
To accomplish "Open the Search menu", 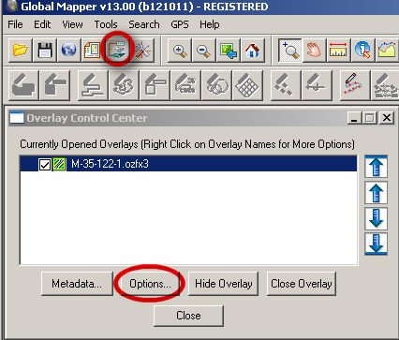I will 144,24.
